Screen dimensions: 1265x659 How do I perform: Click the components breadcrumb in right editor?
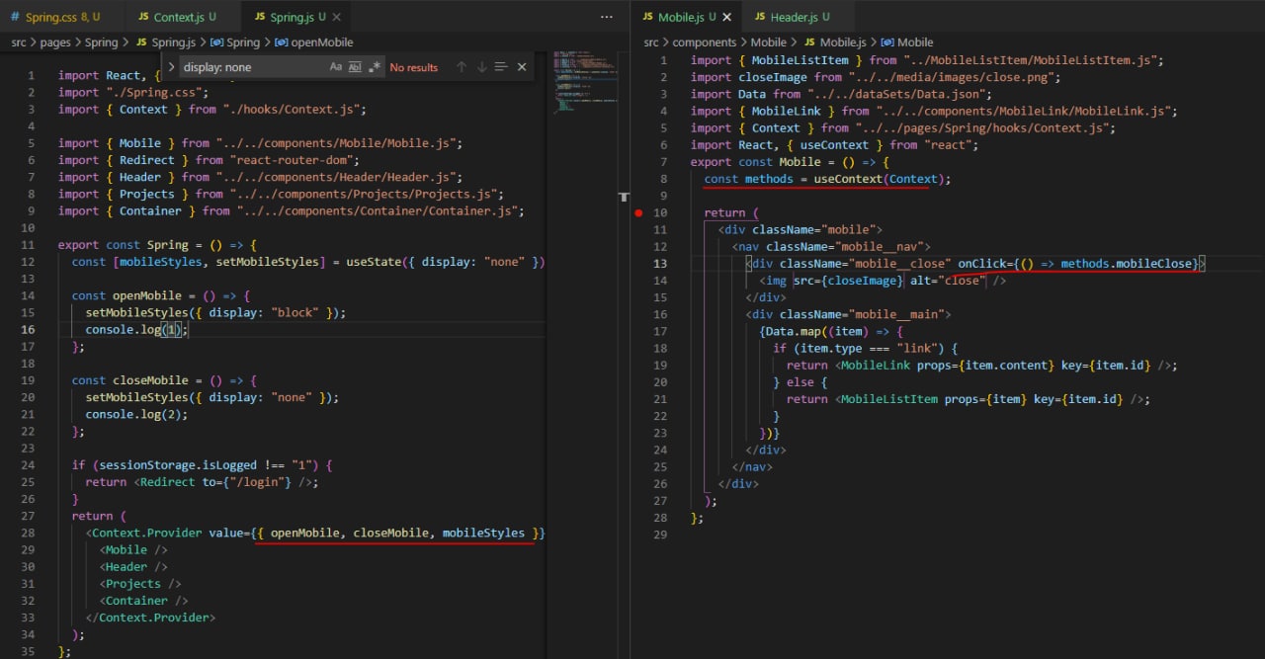(704, 42)
